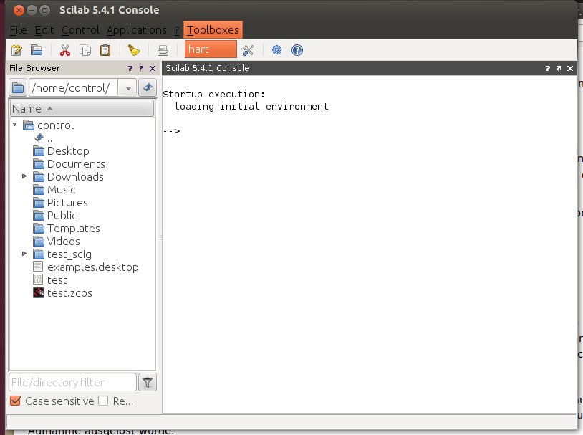
Task: Go to parent directory arrow button
Action: point(148,87)
